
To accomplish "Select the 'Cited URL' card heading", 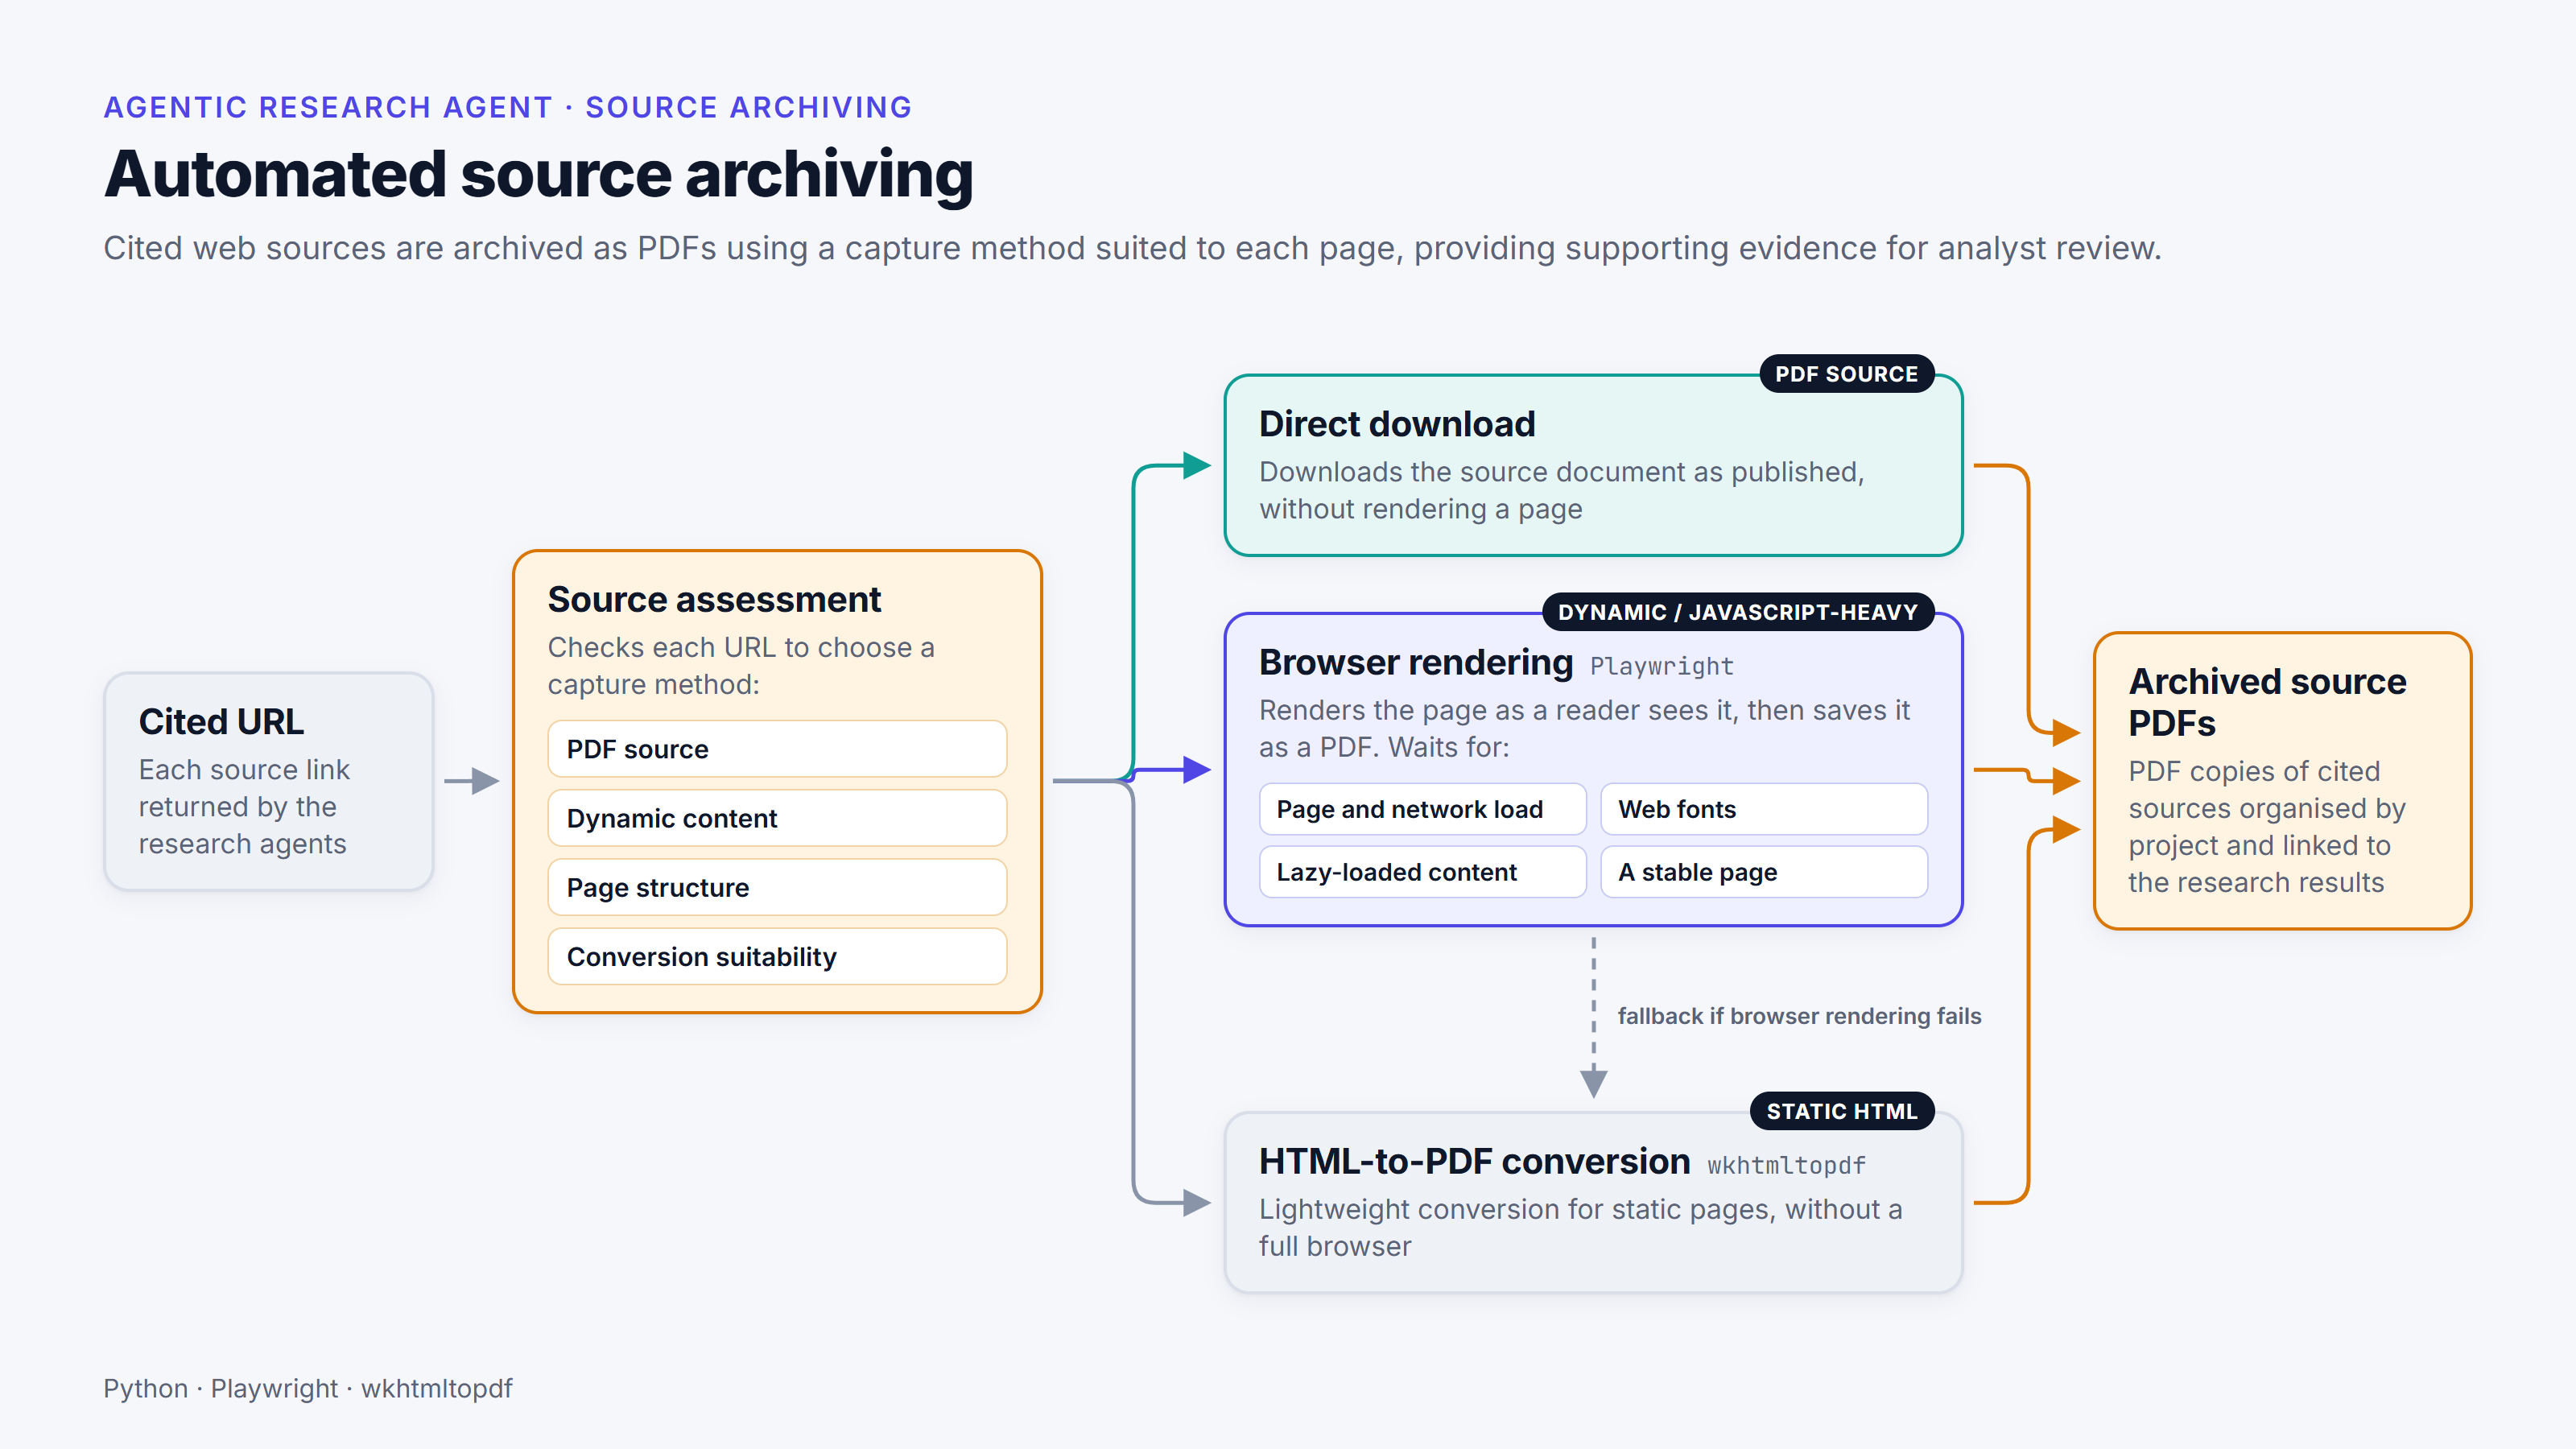I will tap(221, 721).
